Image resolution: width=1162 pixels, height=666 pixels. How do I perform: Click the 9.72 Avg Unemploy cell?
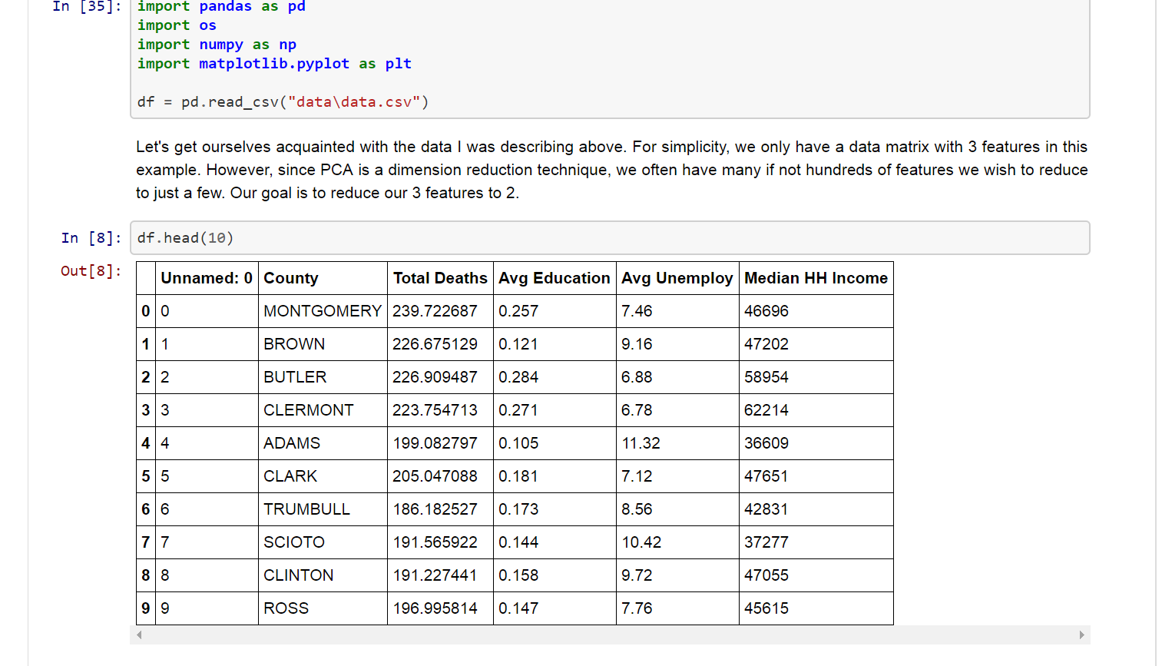677,575
